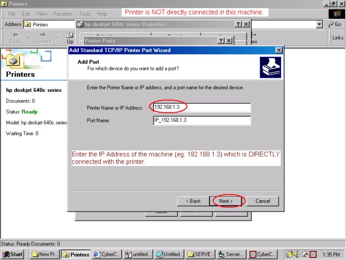This screenshot has height=260, width=346.
Task: Click the help question mark on Printer Ports
Action: click(x=220, y=41)
